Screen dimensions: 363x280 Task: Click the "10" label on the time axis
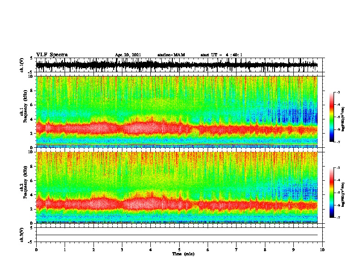[x=322, y=250]
